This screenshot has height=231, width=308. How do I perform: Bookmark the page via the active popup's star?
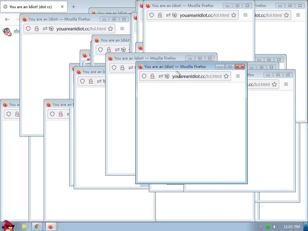click(226, 76)
